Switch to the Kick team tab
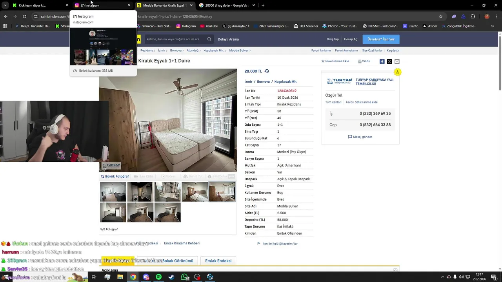Image resolution: width=502 pixels, height=282 pixels. pyautogui.click(x=40, y=5)
